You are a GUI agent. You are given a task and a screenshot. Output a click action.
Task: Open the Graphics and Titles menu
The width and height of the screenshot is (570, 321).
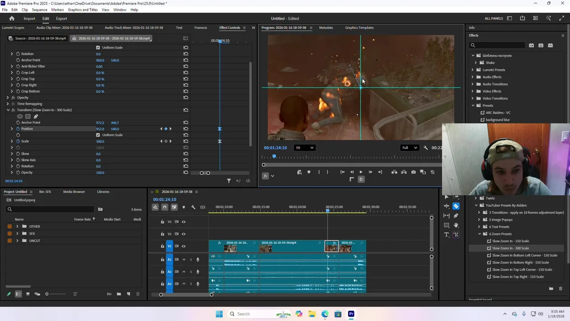[83, 10]
